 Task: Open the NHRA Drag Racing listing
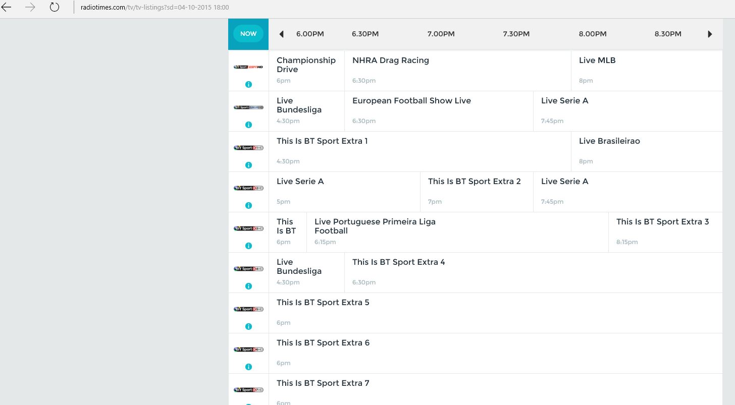point(391,61)
